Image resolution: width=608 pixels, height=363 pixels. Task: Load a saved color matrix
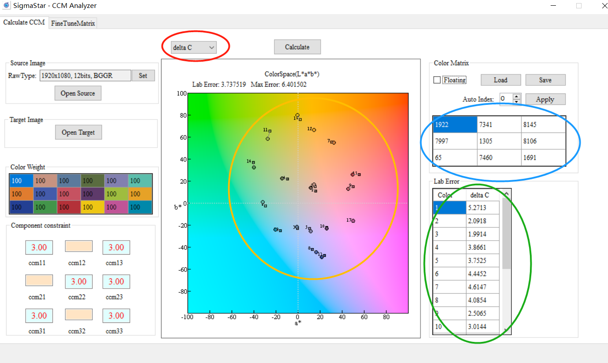coord(500,80)
